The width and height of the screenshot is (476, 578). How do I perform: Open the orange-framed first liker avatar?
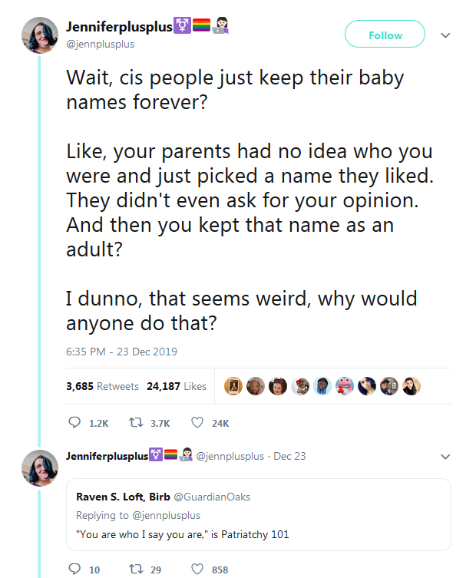(x=233, y=386)
